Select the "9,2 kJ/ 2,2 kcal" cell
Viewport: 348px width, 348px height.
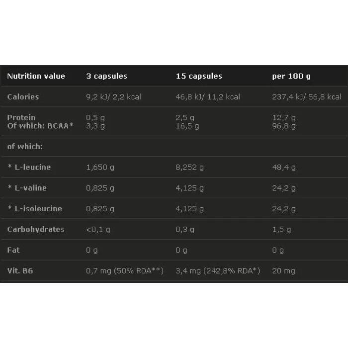(x=113, y=96)
